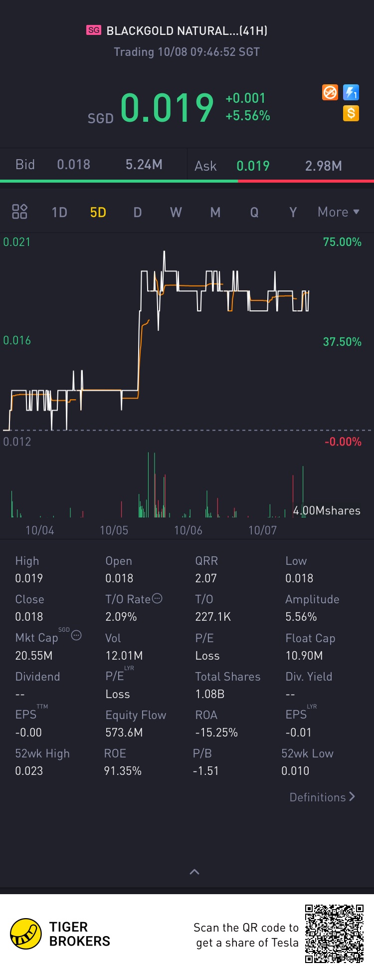Tap the orange no-shorting badge icon
Image resolution: width=374 pixels, height=974 pixels.
(330, 92)
